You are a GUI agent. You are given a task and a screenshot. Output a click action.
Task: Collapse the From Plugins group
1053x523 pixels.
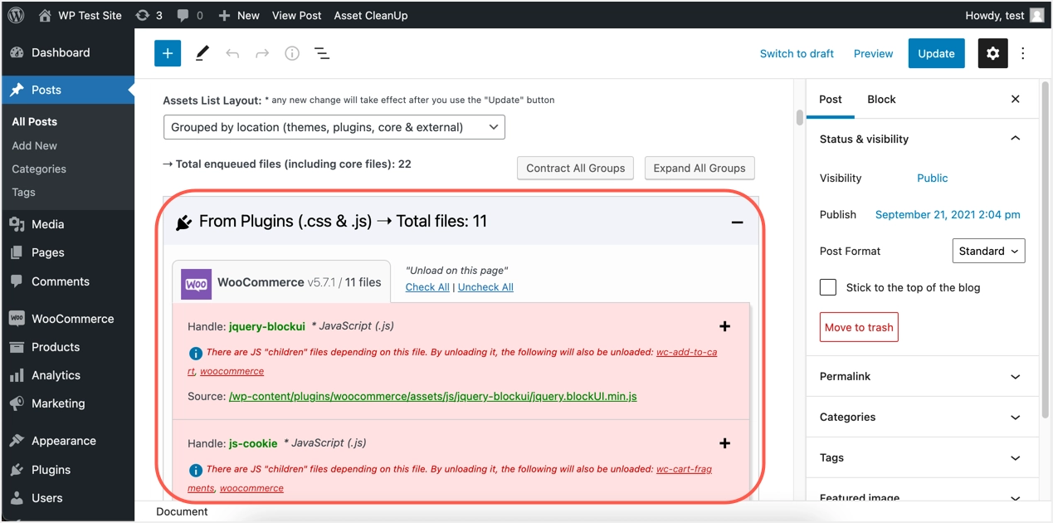click(x=736, y=222)
